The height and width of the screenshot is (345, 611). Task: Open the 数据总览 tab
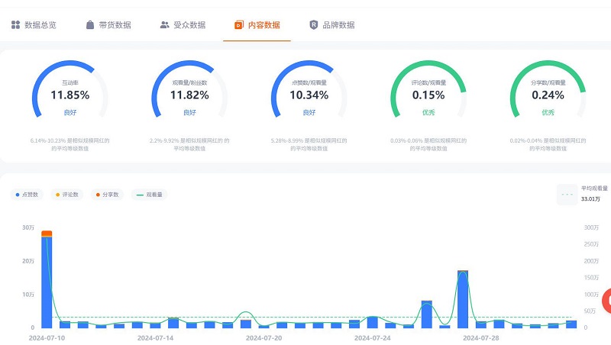(40, 25)
